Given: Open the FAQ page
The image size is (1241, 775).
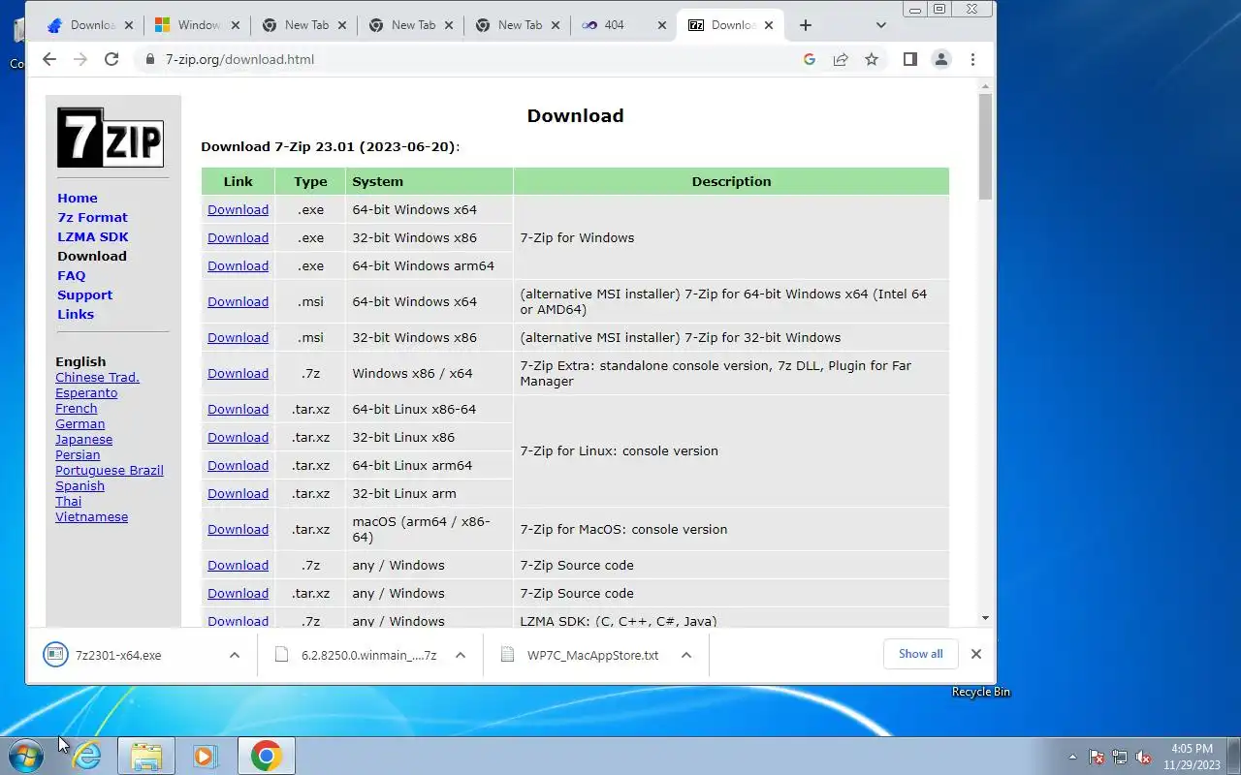Looking at the screenshot, I should 72,275.
